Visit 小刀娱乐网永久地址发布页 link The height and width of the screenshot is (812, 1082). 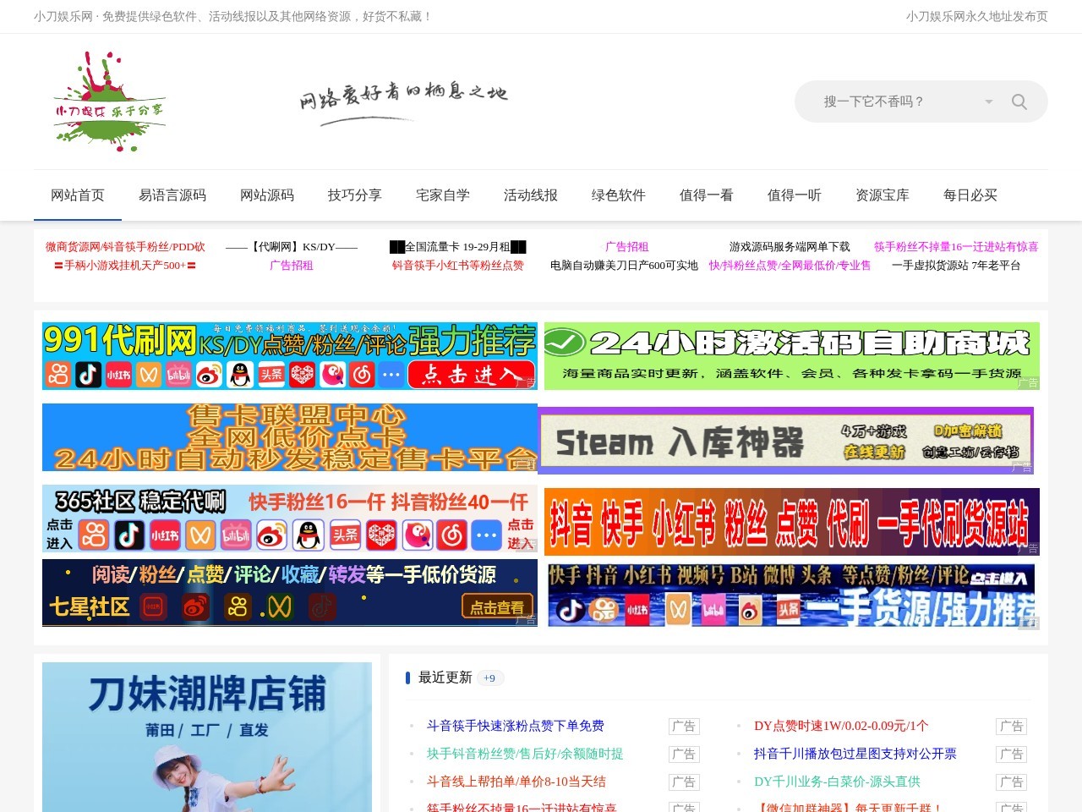[977, 16]
